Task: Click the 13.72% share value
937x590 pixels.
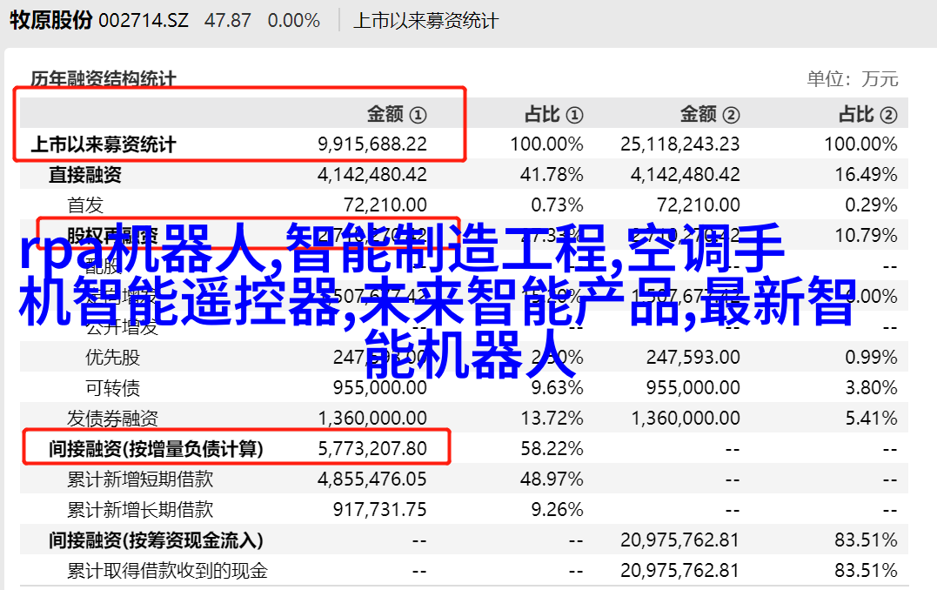Action: point(552,419)
